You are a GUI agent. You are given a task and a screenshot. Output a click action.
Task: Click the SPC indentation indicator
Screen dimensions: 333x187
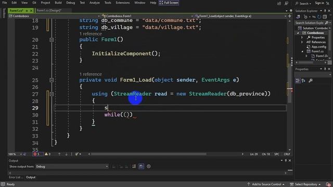pos(276,154)
